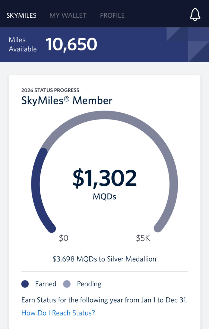
Task: Tap the How Do I Reach Status link
Action: [58, 313]
